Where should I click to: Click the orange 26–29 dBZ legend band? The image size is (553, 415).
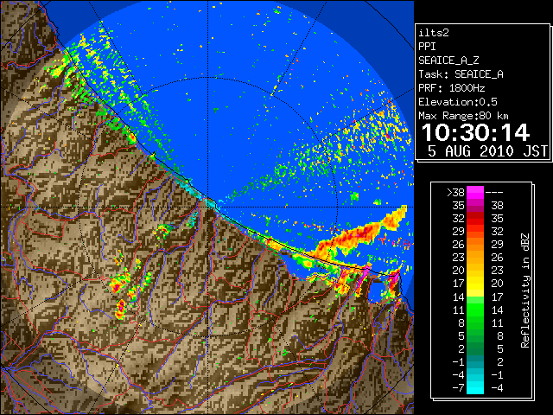click(x=475, y=245)
